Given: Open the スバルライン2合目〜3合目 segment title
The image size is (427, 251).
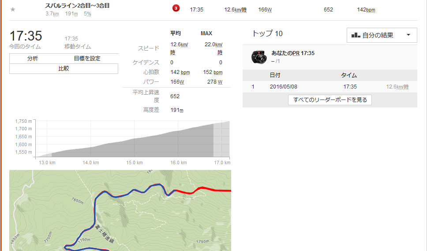Looking at the screenshot, I should (x=77, y=6).
